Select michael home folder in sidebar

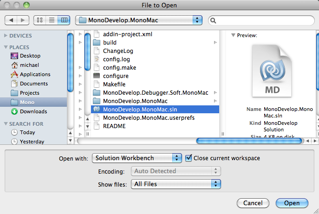[x=33, y=65]
